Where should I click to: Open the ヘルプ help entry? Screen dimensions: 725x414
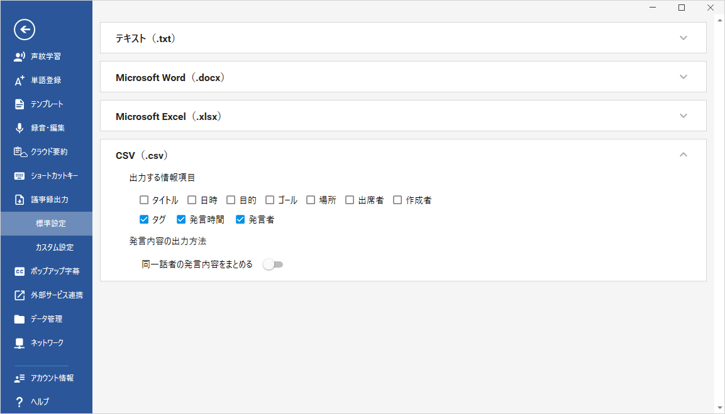pyautogui.click(x=47, y=401)
